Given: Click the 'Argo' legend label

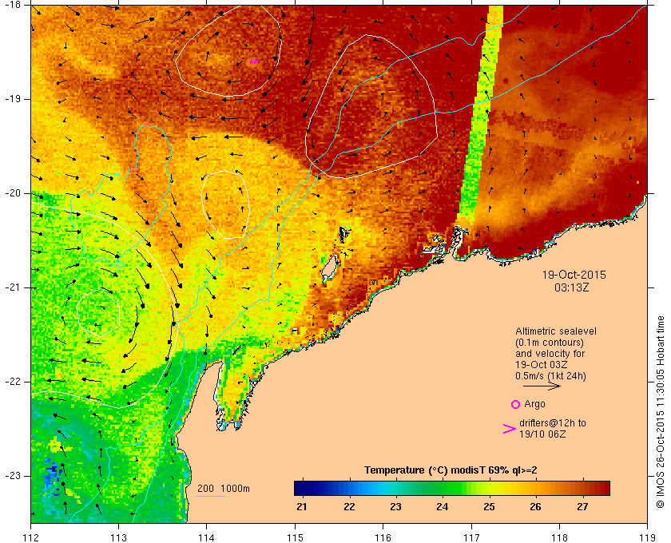Looking at the screenshot, I should coord(534,404).
